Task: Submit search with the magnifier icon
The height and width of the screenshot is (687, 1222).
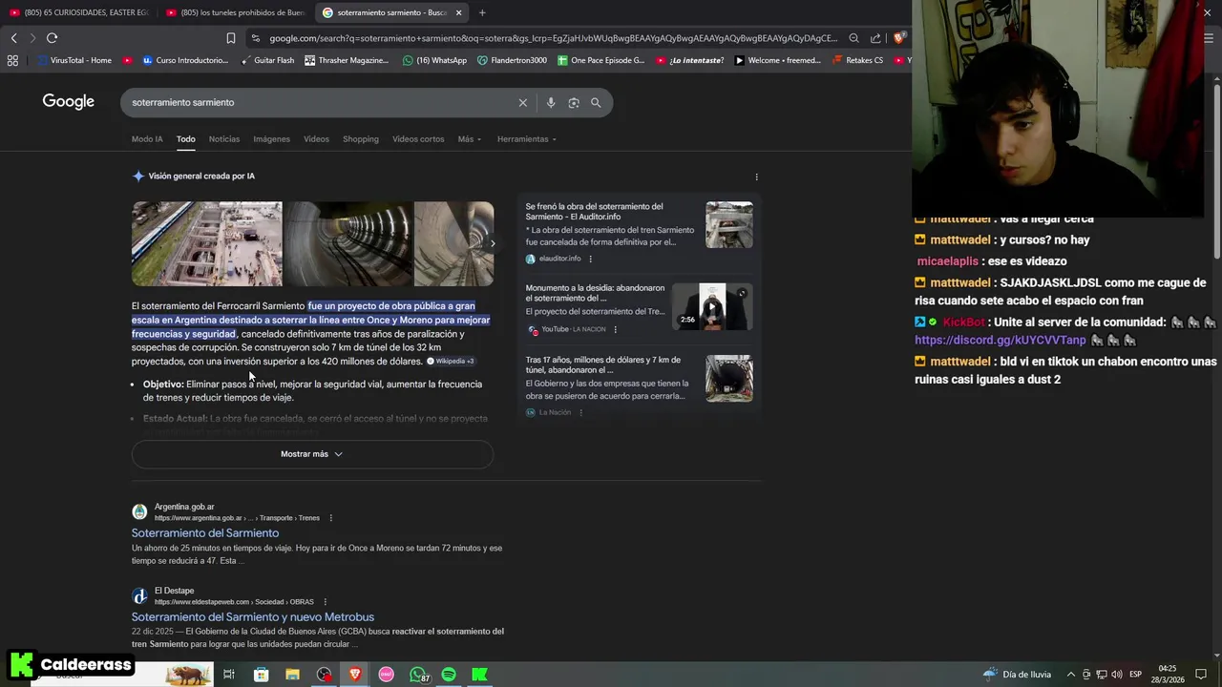Action: 596,102
